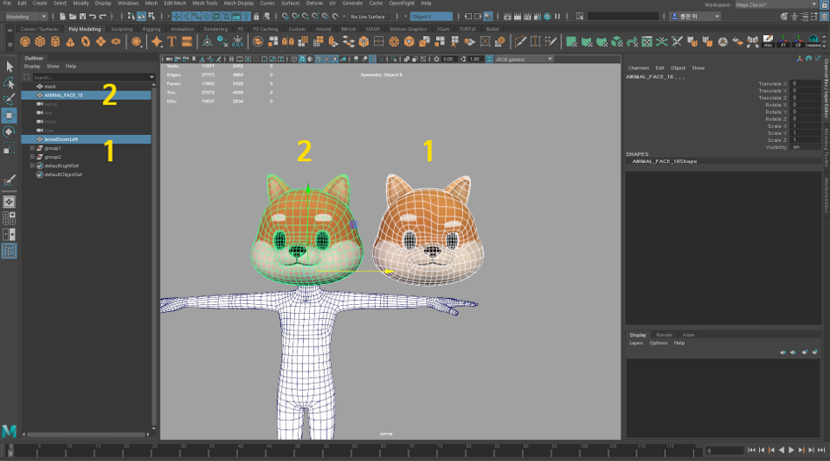Activate the Move tool in the toolbox

pyautogui.click(x=9, y=116)
